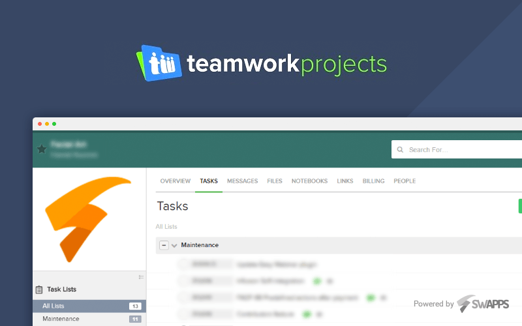Click into the Search For field
522x326 pixels.
pyautogui.click(x=457, y=149)
